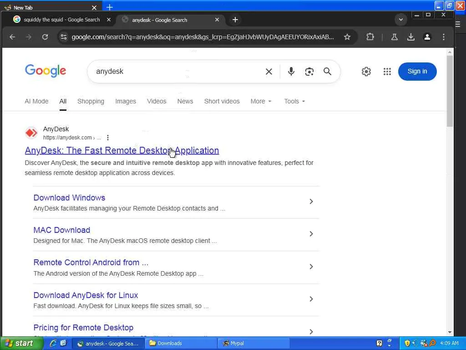
Task: Select the Short videos filter
Action: pos(222,101)
